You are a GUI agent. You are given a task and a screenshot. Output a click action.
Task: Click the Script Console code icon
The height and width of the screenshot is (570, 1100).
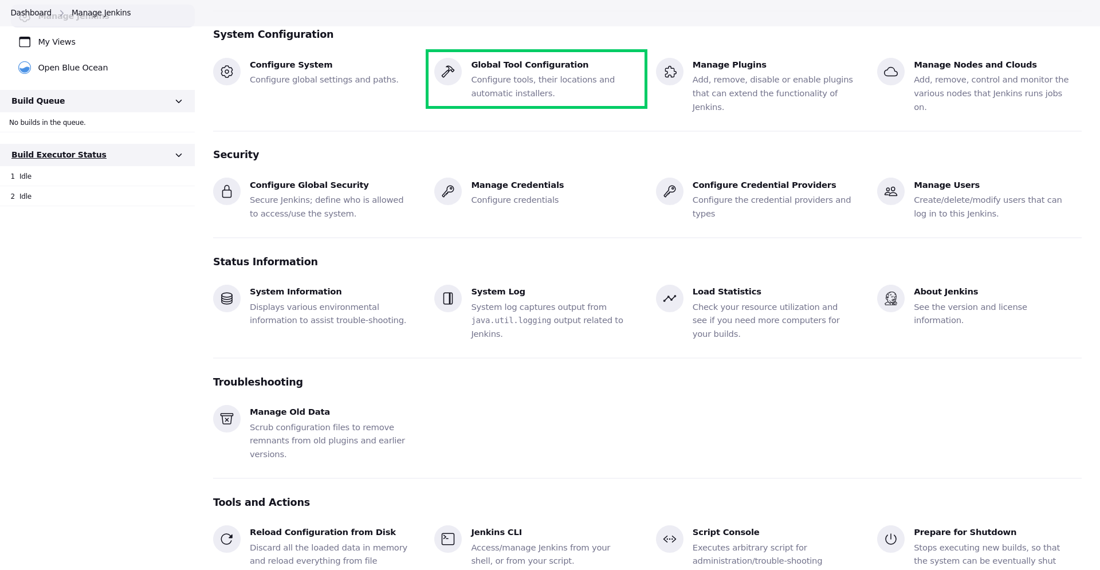coord(670,539)
